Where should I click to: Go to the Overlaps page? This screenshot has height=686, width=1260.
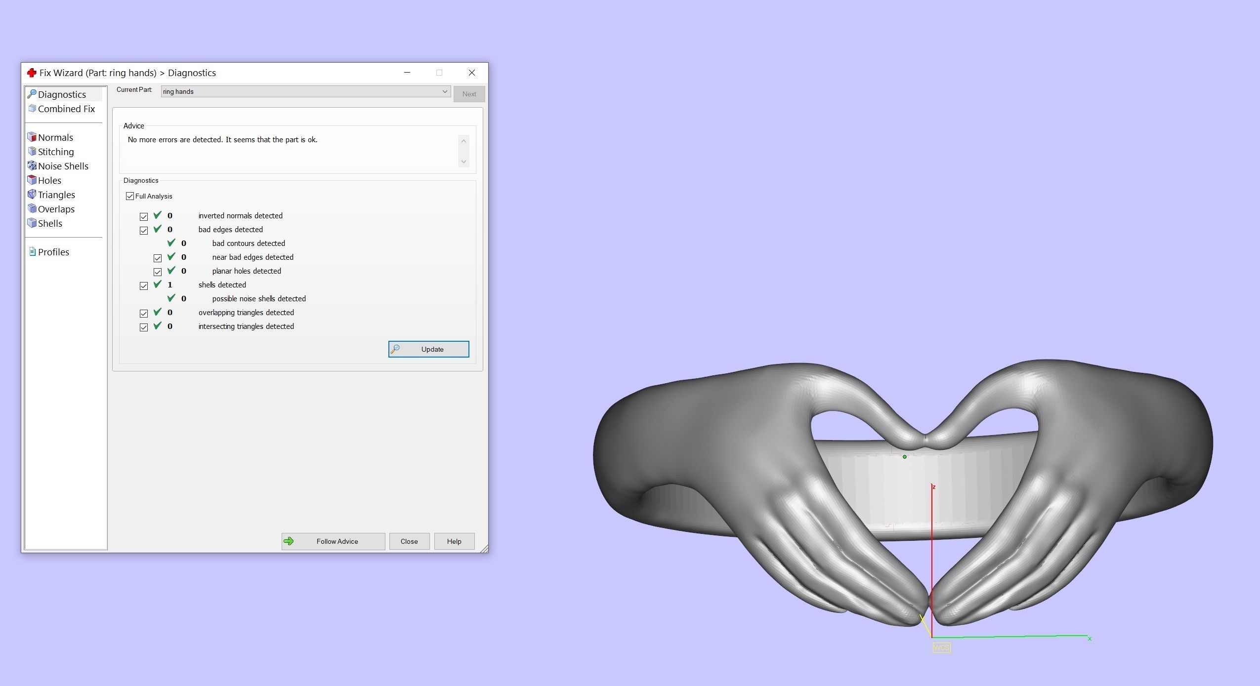(56, 209)
